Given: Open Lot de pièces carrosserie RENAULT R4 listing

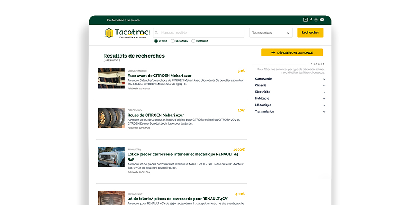Looking at the screenshot, I should (x=183, y=157).
